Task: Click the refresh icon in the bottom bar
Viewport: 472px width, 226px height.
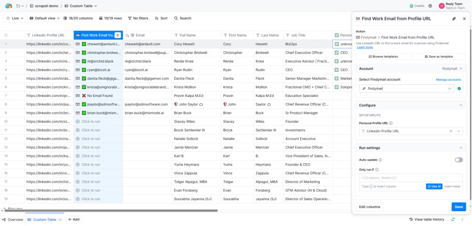Action: [x=453, y=220]
